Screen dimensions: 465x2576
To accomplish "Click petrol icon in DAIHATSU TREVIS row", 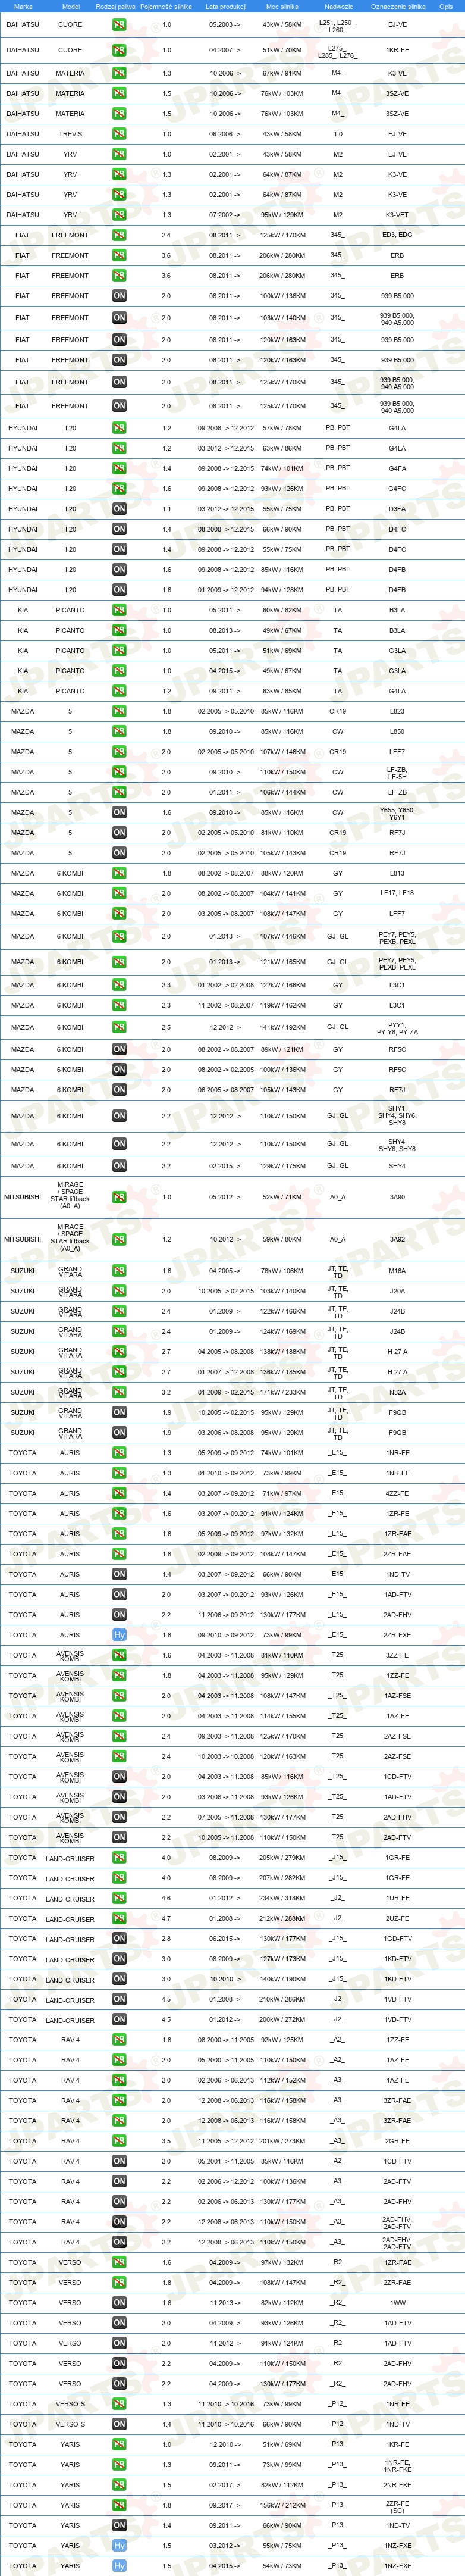I will (x=119, y=134).
